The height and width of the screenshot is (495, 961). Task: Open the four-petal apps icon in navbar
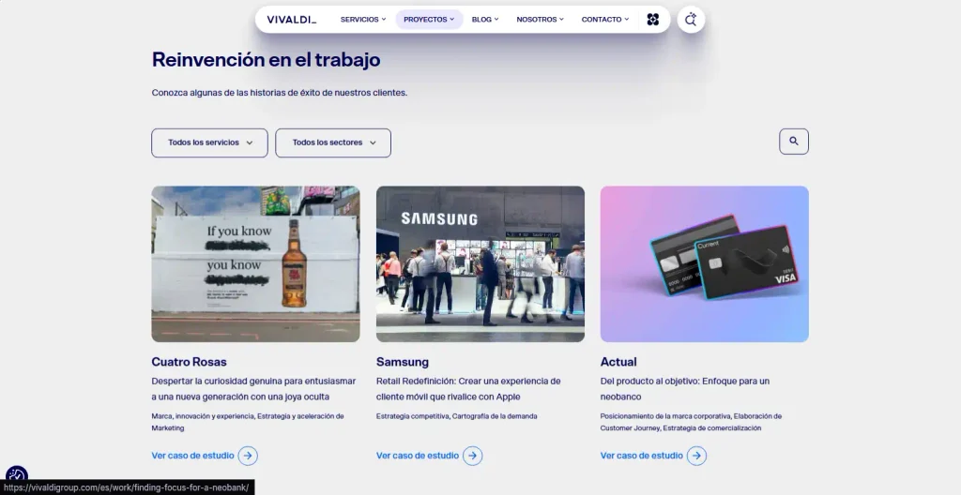coord(653,20)
